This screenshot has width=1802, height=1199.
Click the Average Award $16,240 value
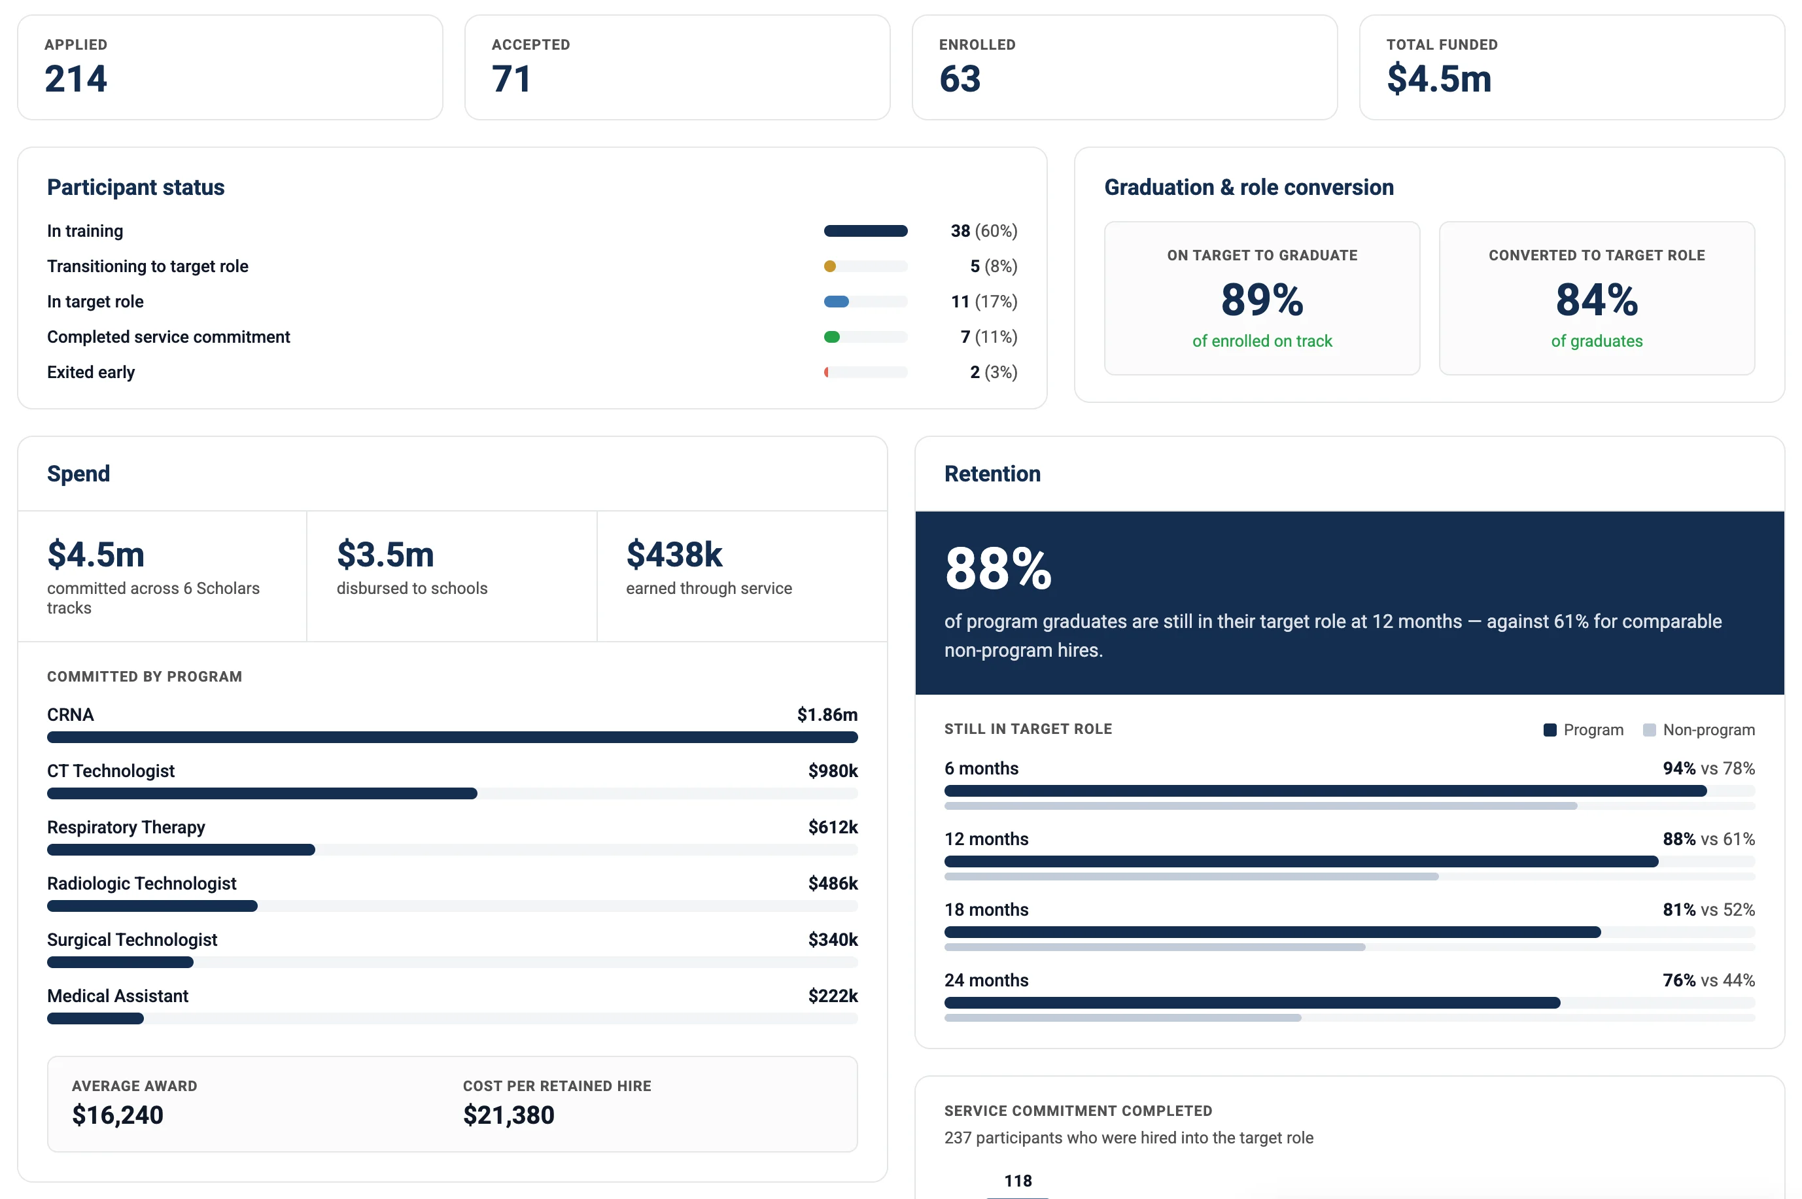(118, 1115)
